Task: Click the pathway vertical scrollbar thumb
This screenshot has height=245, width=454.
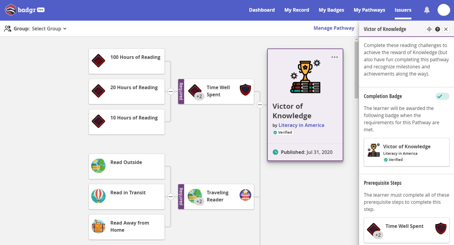Action: (356, 70)
